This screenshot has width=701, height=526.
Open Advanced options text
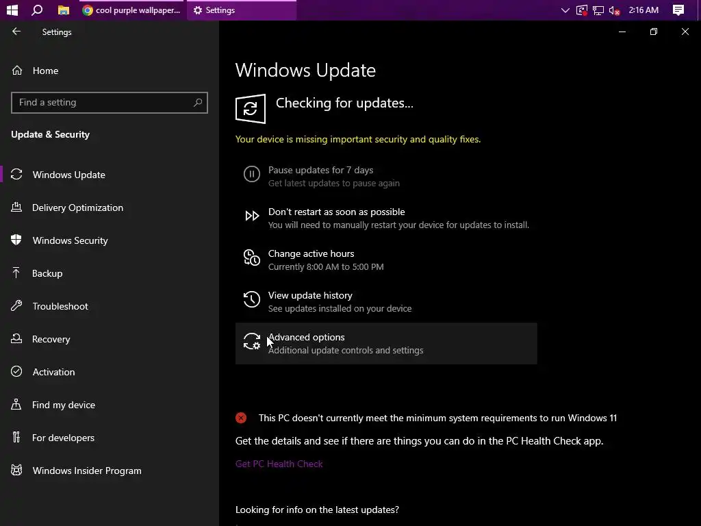pyautogui.click(x=306, y=337)
